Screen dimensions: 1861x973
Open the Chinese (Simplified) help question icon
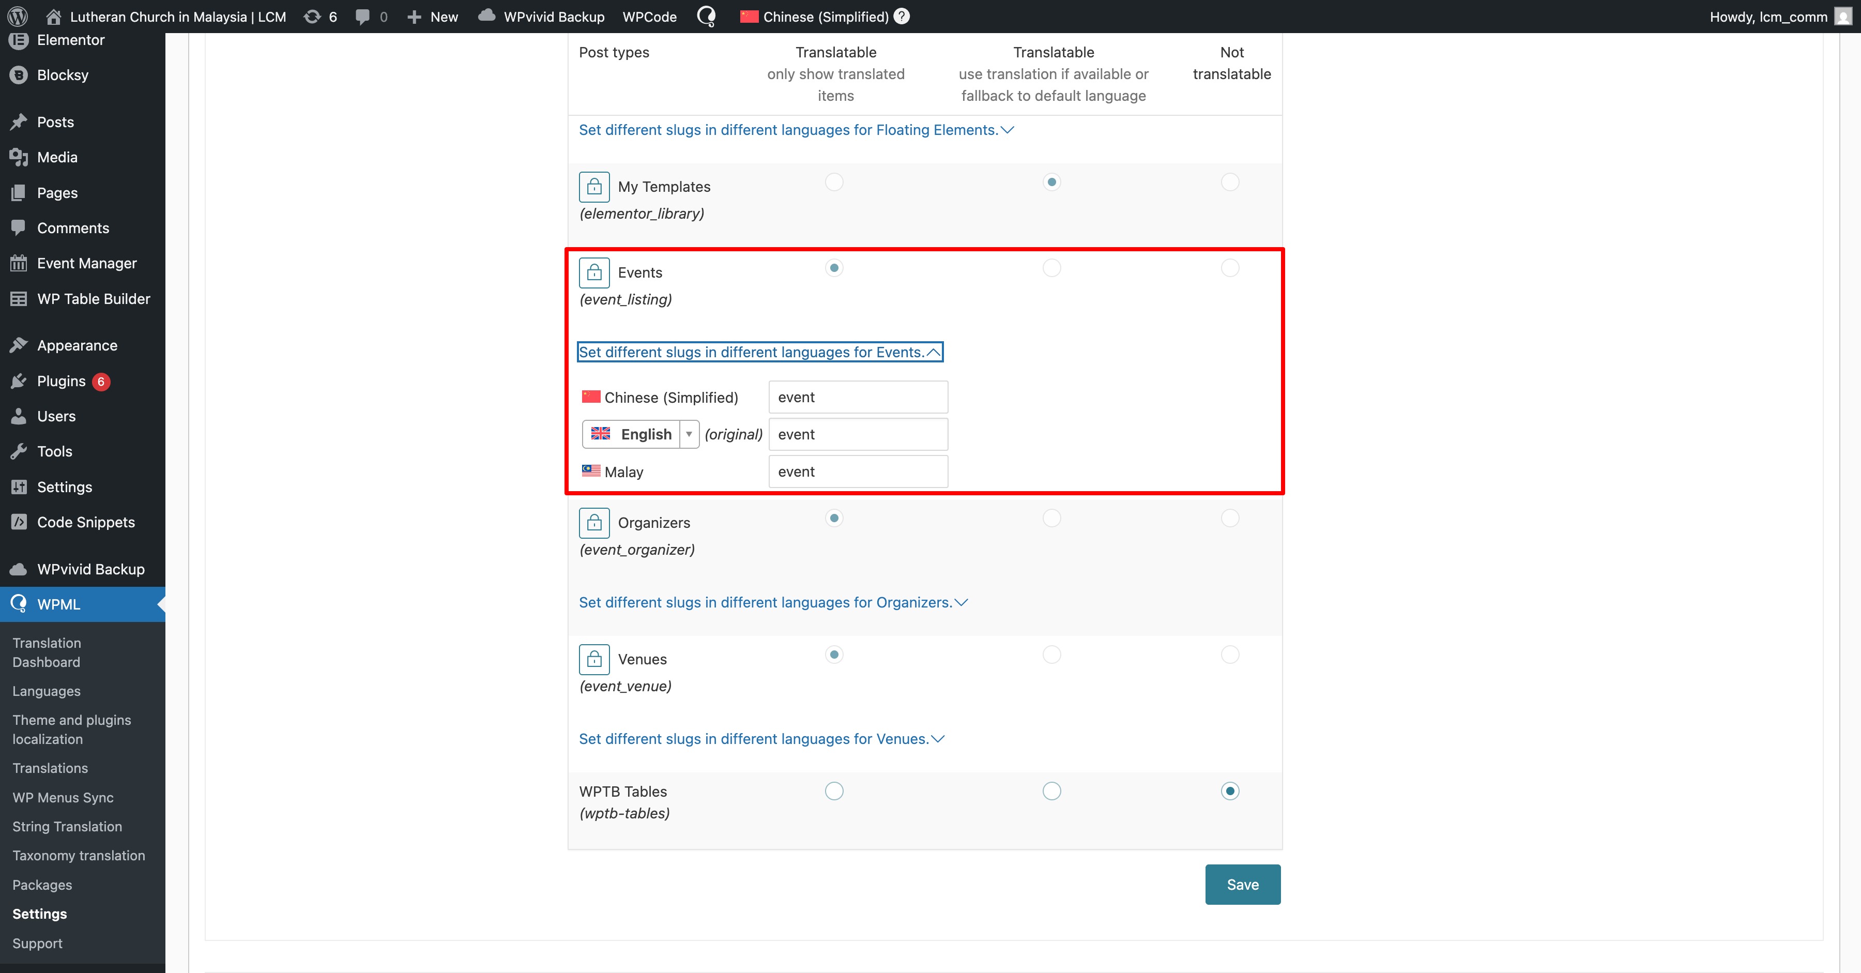pos(902,16)
